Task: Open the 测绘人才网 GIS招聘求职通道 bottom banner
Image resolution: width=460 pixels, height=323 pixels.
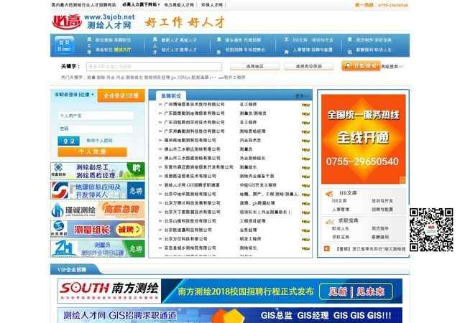Action: point(230,315)
